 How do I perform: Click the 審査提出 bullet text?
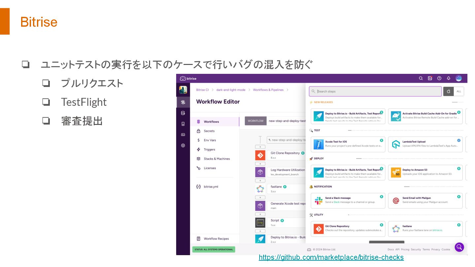[x=82, y=121]
